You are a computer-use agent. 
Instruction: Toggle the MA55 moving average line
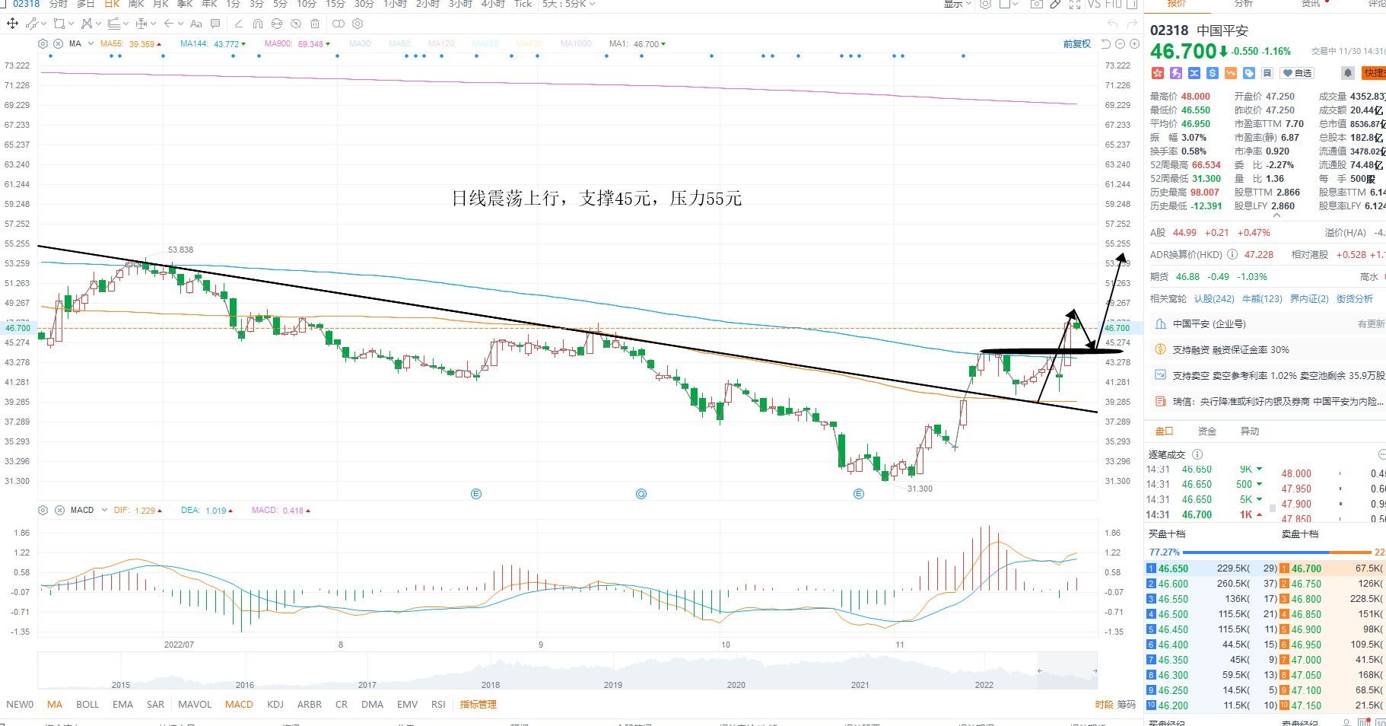pos(131,44)
